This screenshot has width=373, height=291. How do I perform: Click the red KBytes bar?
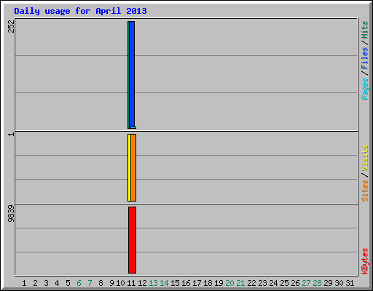133,240
